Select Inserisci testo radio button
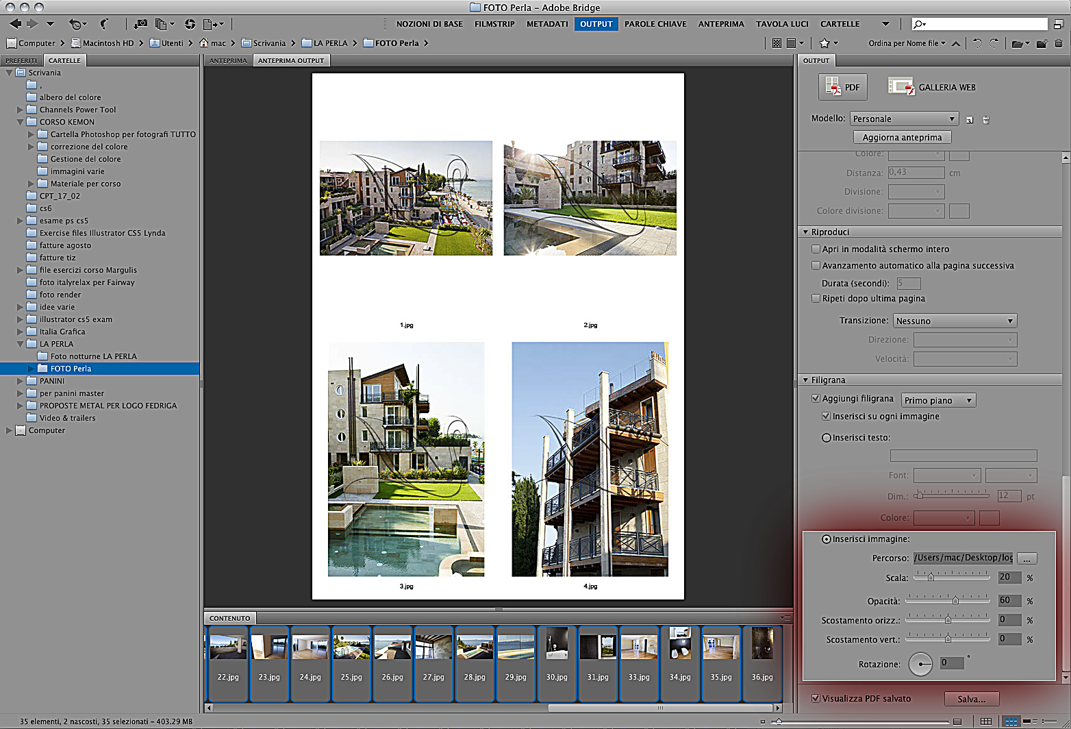This screenshot has height=729, width=1071. [x=827, y=437]
